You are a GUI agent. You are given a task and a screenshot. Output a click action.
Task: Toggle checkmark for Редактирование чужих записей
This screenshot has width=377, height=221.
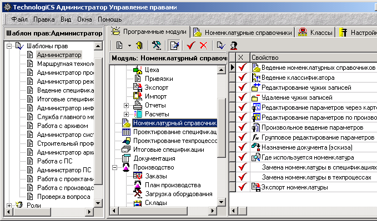click(243, 88)
